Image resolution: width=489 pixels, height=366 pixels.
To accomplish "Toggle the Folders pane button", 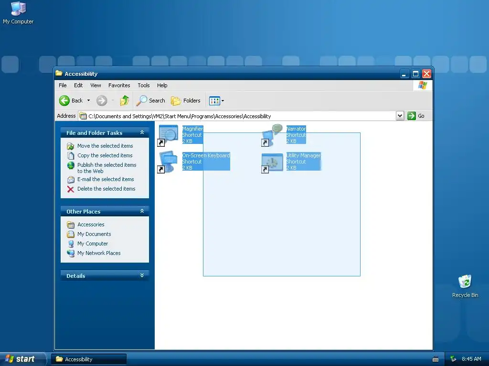I will point(186,101).
